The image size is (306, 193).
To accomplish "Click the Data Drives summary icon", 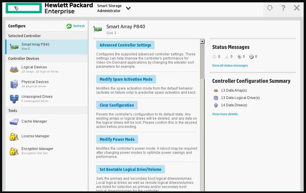I will pos(216,105).
